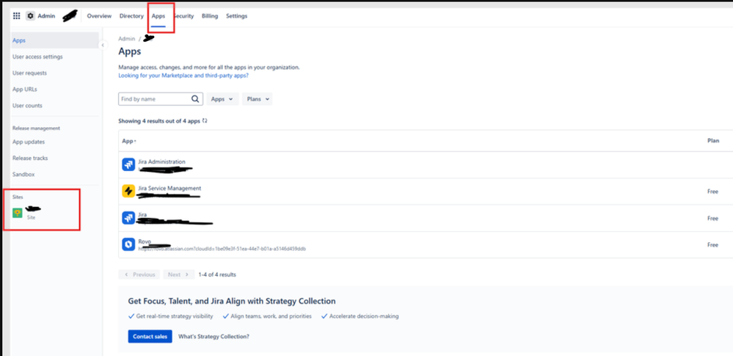Open User counts in sidebar

(27, 106)
